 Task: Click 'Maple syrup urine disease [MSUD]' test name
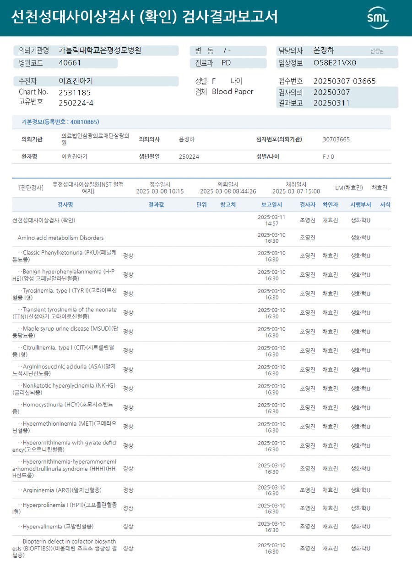click(65, 332)
